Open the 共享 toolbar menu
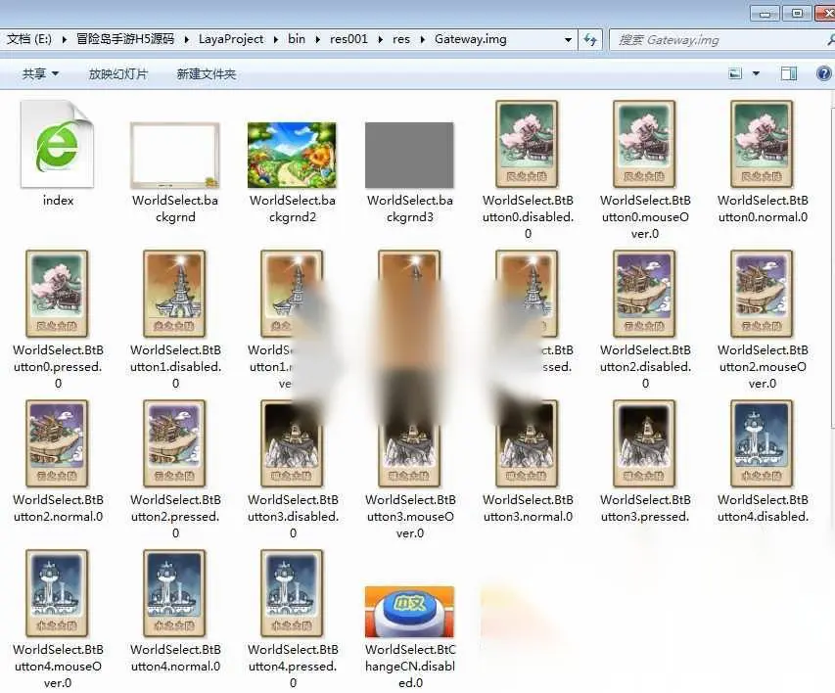The height and width of the screenshot is (693, 835). click(x=40, y=73)
